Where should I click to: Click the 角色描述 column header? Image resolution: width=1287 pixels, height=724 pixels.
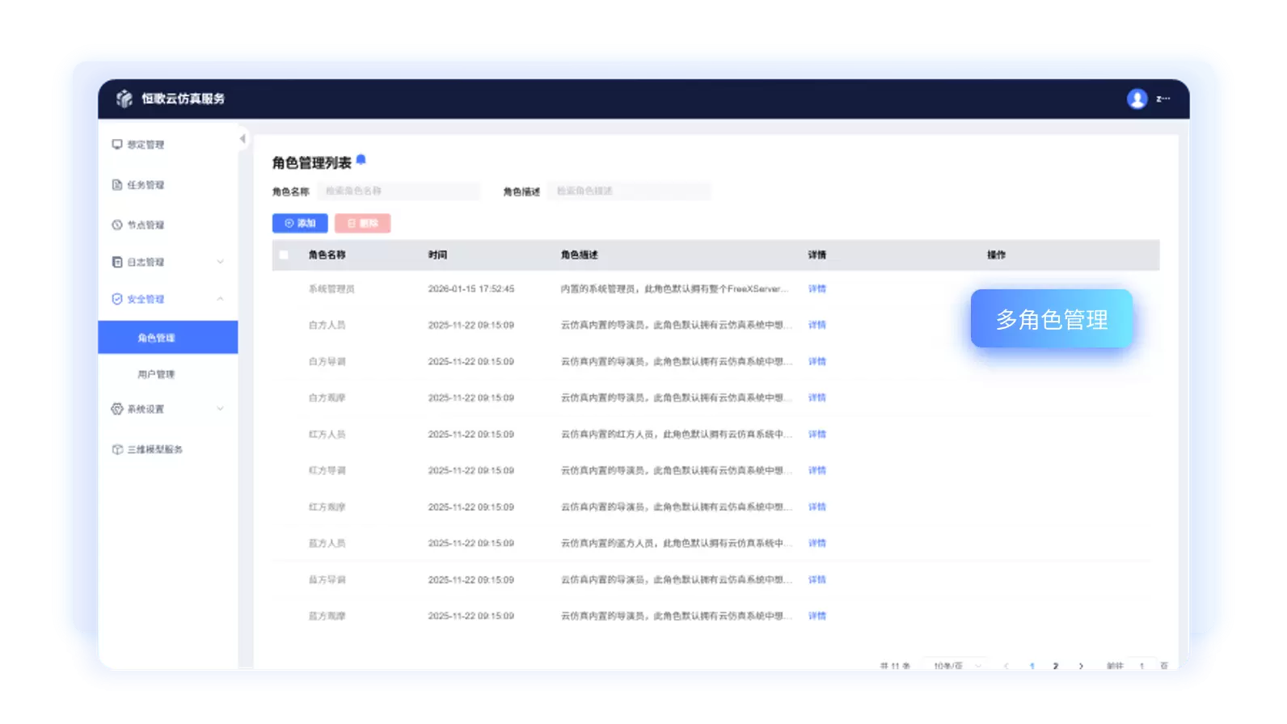tap(580, 255)
